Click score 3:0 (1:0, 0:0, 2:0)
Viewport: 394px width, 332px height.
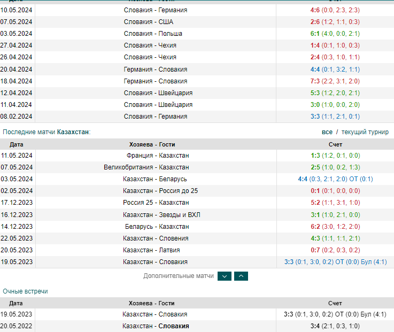click(335, 105)
